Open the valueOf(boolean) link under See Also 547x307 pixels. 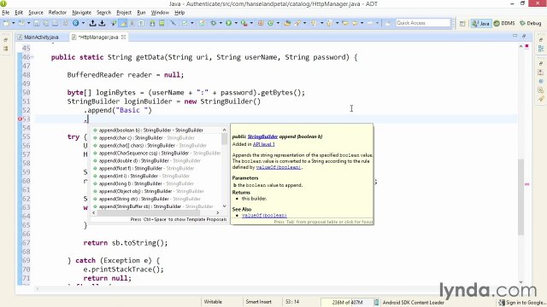pos(264,216)
